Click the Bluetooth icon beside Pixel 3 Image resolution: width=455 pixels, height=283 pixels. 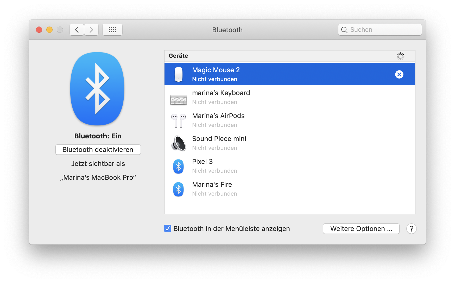point(178,166)
